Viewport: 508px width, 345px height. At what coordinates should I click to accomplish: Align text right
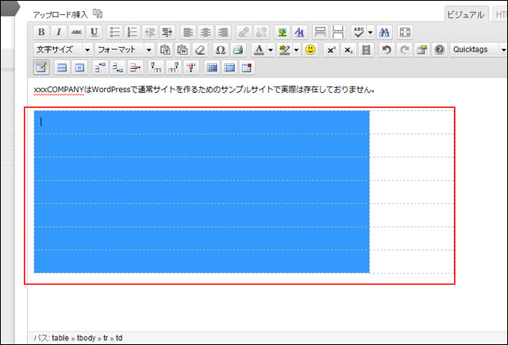click(x=223, y=32)
